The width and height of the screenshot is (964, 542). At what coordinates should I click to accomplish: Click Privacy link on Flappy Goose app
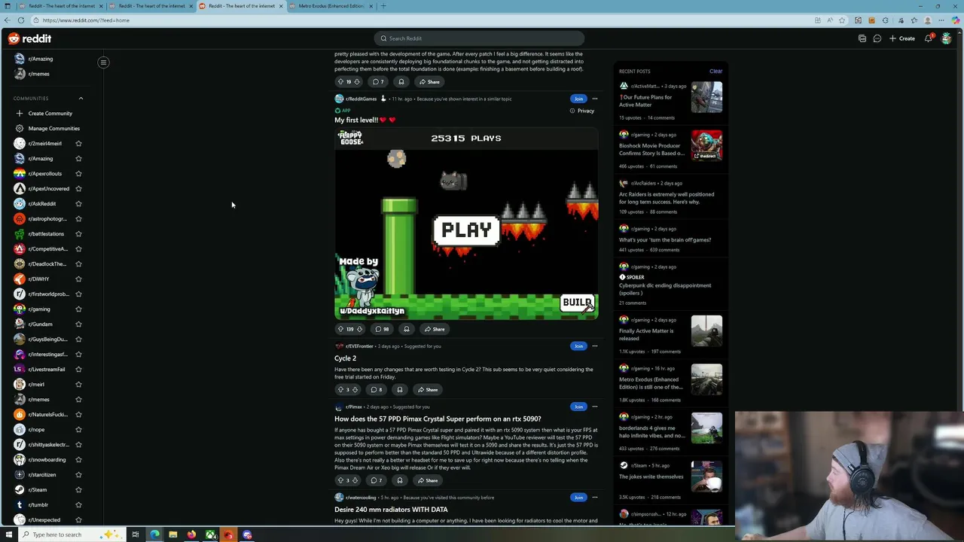click(x=582, y=111)
